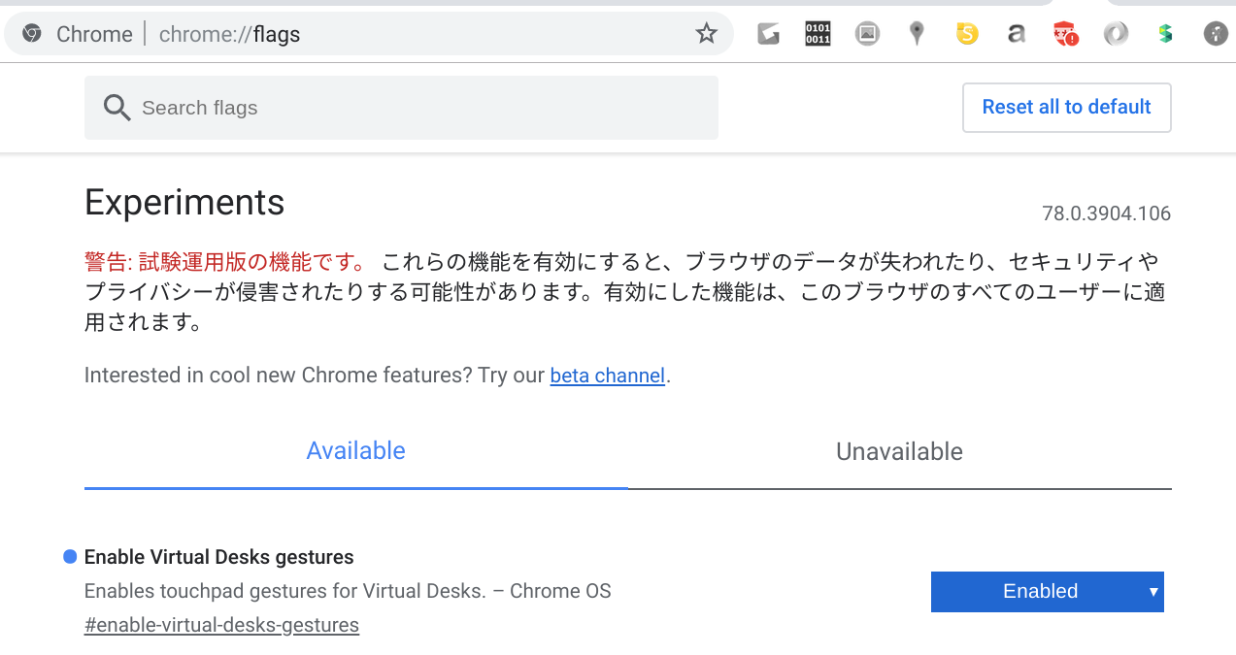Click the chrome://flags address bar URL
Viewport: 1236px width, 655px height.
(229, 34)
